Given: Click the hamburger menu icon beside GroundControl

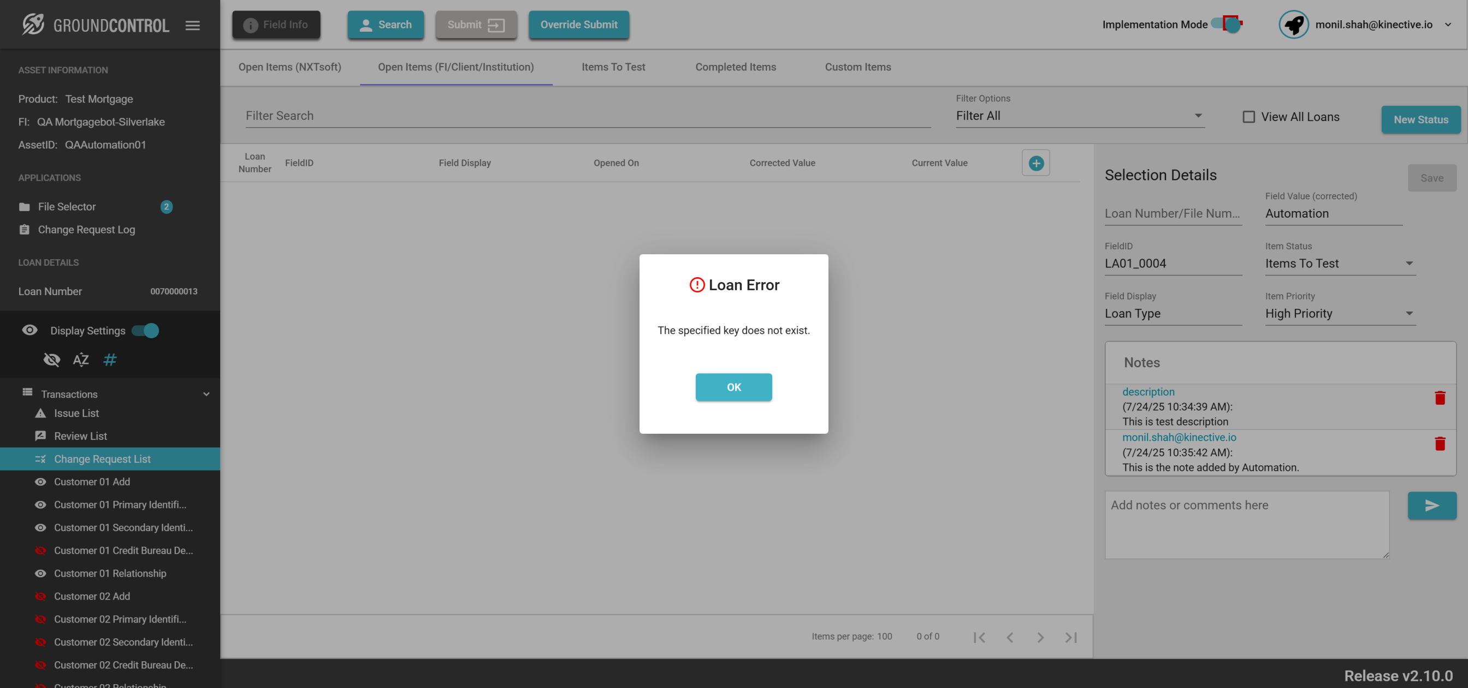Looking at the screenshot, I should point(193,25).
